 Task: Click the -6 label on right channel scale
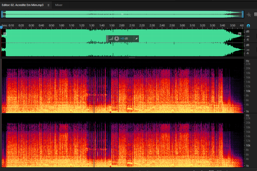click(x=247, y=53)
